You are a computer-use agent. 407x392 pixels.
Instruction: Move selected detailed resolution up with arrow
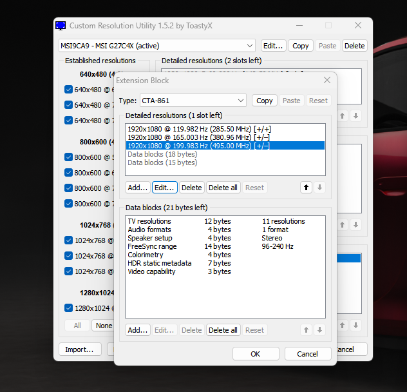click(x=307, y=188)
